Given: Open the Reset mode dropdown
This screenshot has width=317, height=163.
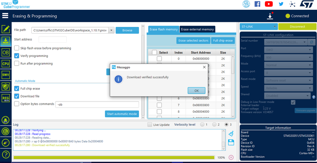Looking at the screenshot, I should click(288, 80).
